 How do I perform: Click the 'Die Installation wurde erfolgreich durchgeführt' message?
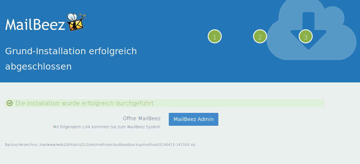pyautogui.click(x=85, y=103)
